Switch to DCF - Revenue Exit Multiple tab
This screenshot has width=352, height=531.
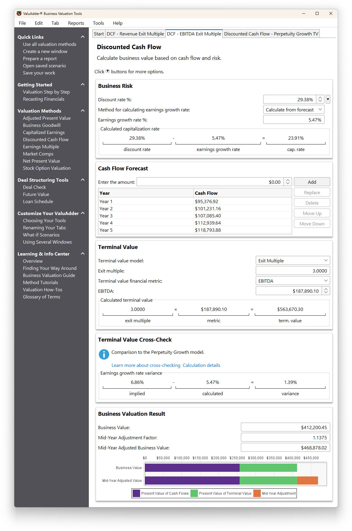coord(135,34)
